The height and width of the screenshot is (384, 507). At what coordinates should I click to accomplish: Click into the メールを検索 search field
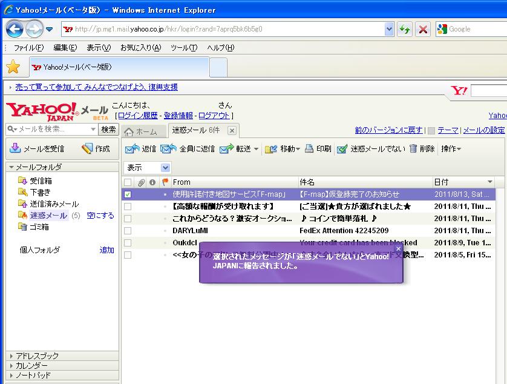(x=52, y=129)
